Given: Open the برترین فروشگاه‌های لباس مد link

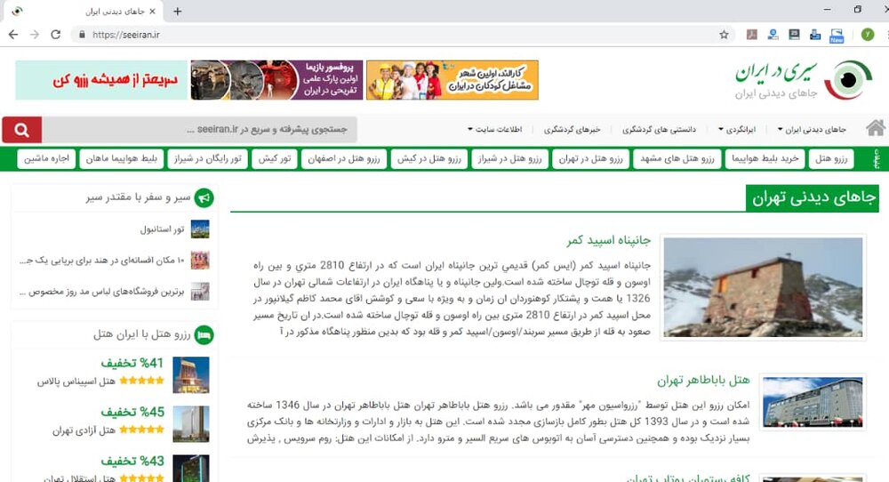Looking at the screenshot, I should (102, 292).
